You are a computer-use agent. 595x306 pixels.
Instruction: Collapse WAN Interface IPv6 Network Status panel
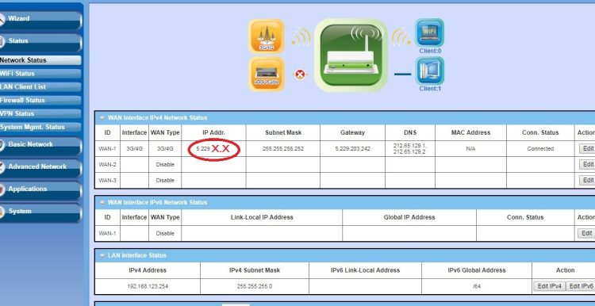point(102,202)
